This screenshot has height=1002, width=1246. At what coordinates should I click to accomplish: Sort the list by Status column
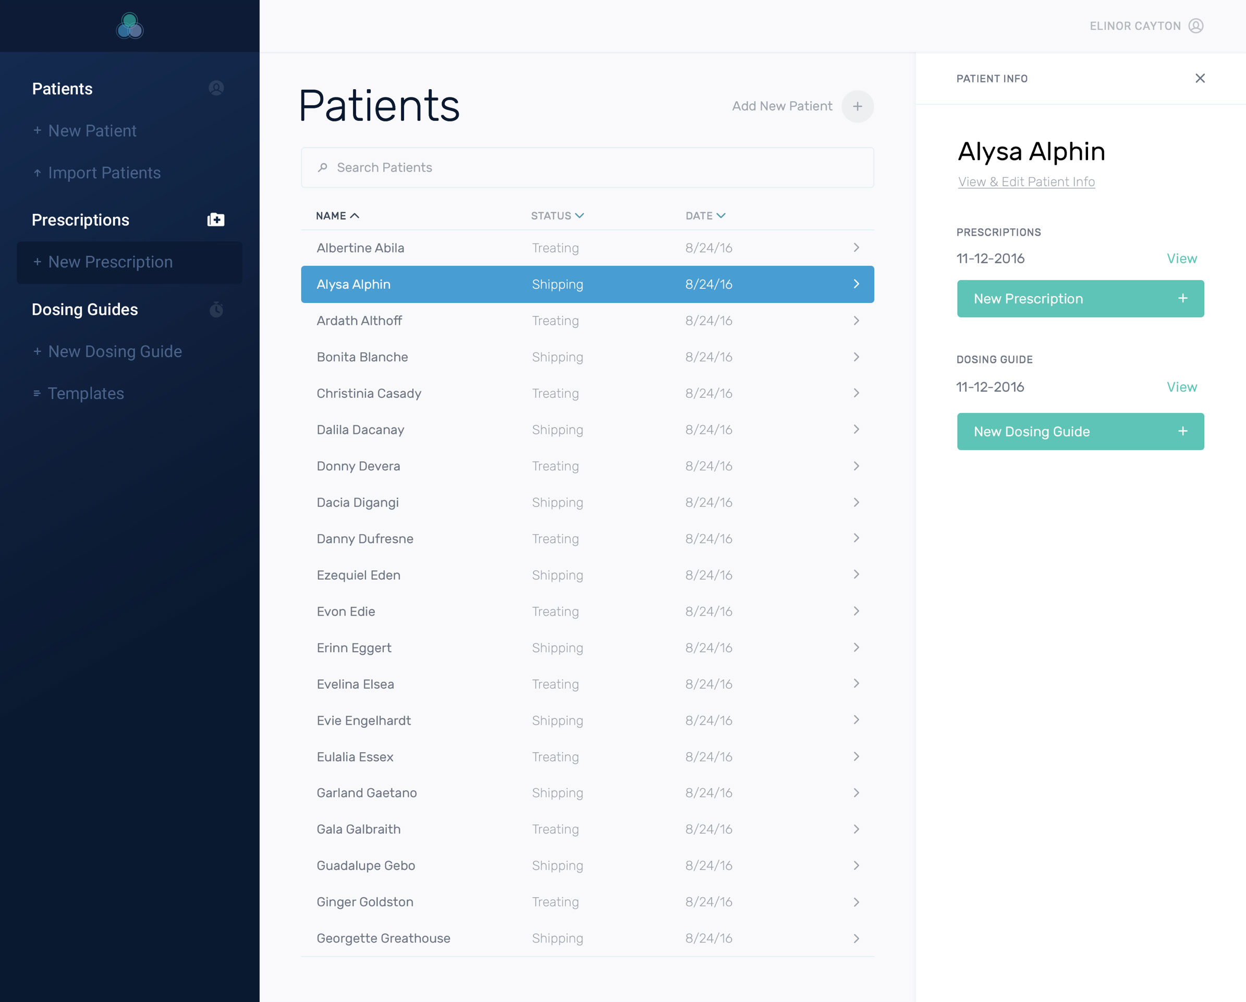pyautogui.click(x=557, y=215)
